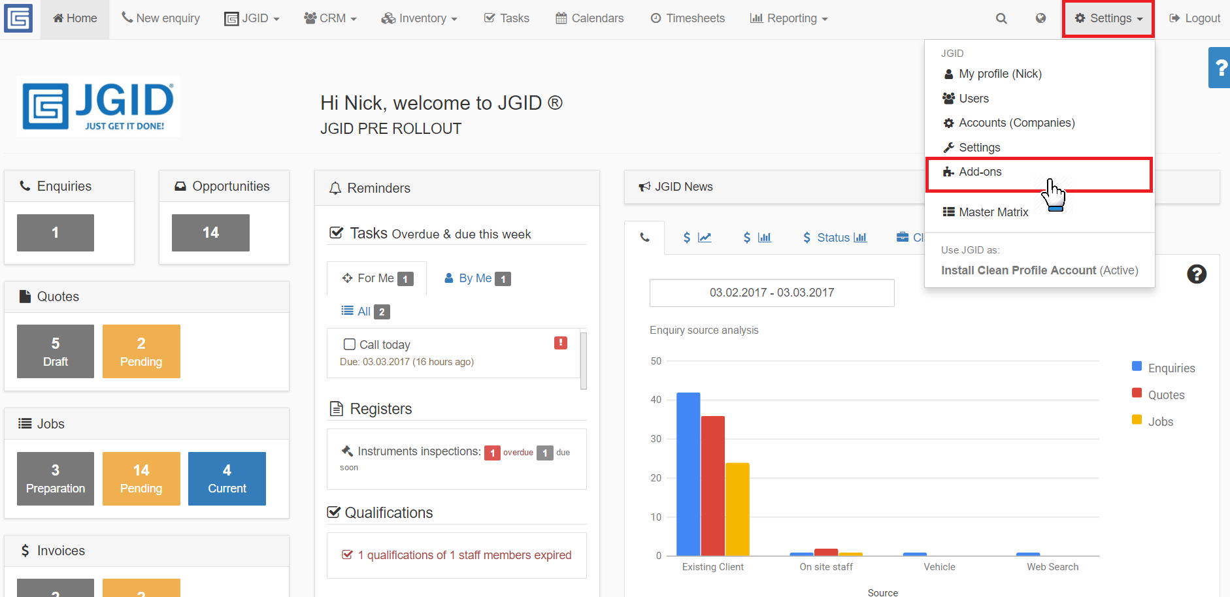
Task: Select the For Me tasks tab
Action: [x=377, y=278]
